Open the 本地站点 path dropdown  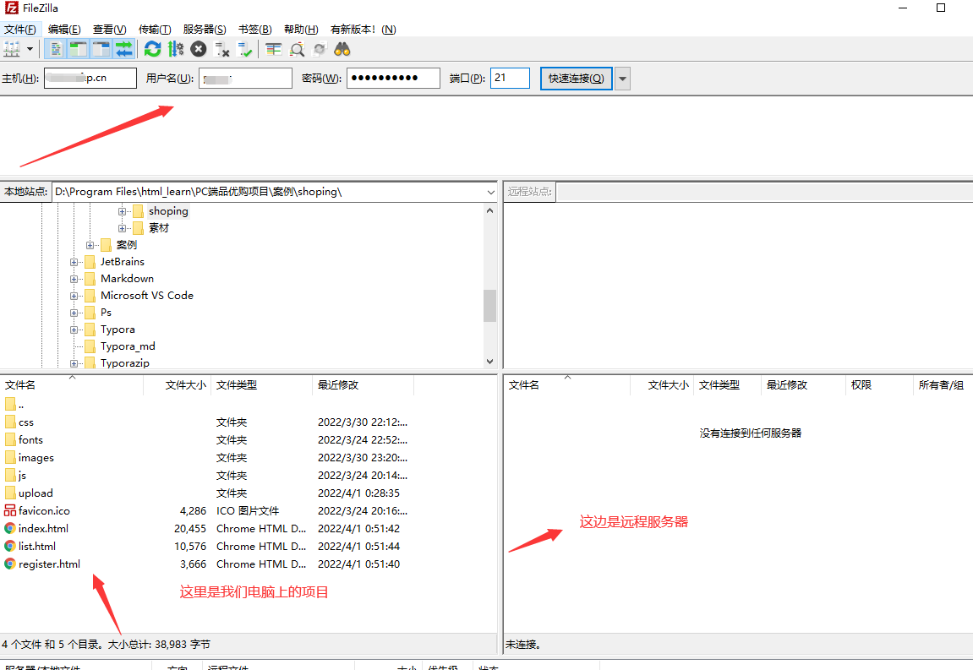point(491,193)
